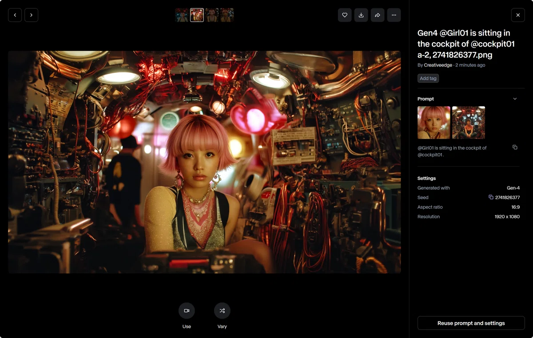Click the 'Aspect ratio' label

(430, 207)
